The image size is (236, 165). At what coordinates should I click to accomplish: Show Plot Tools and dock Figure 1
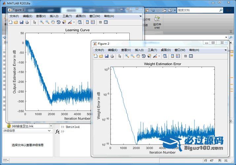point(106,22)
